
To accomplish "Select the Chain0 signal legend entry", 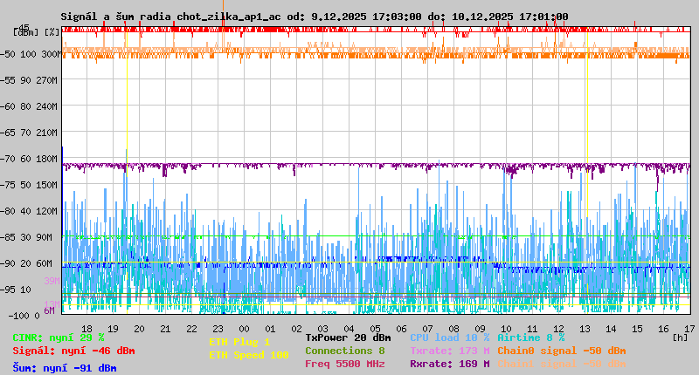I will click(x=561, y=351).
